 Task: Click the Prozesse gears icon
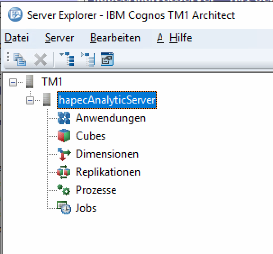coord(64,190)
